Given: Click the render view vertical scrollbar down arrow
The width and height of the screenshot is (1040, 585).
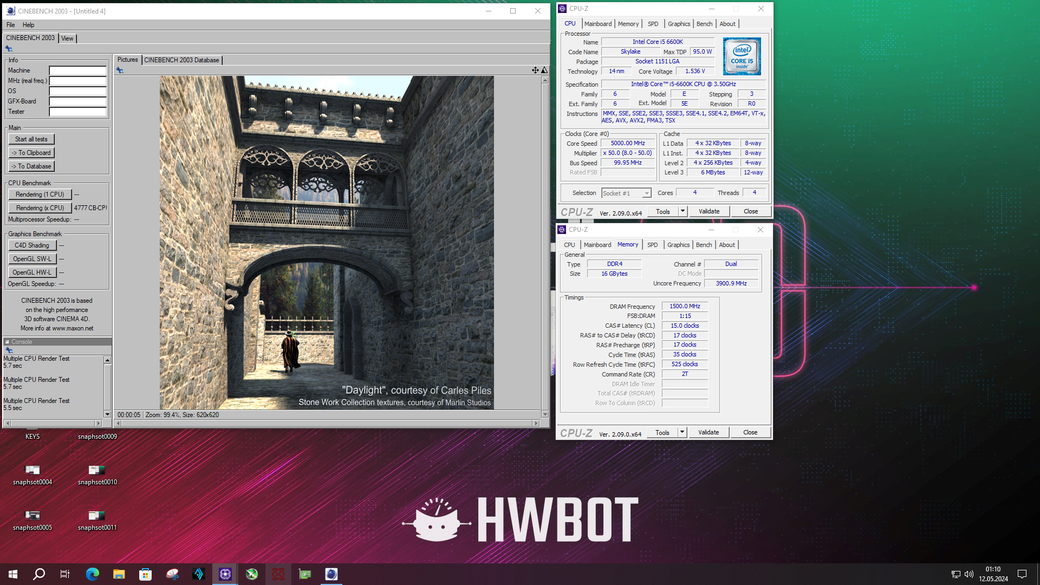Looking at the screenshot, I should coord(545,414).
